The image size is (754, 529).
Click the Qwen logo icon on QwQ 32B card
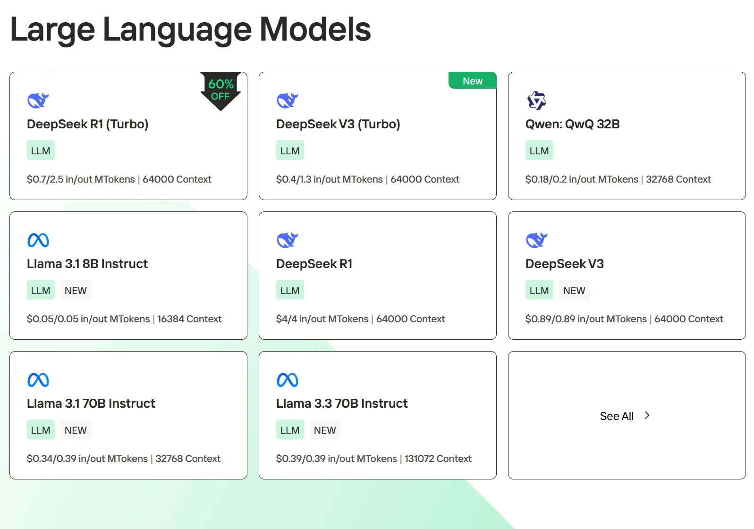pos(537,100)
